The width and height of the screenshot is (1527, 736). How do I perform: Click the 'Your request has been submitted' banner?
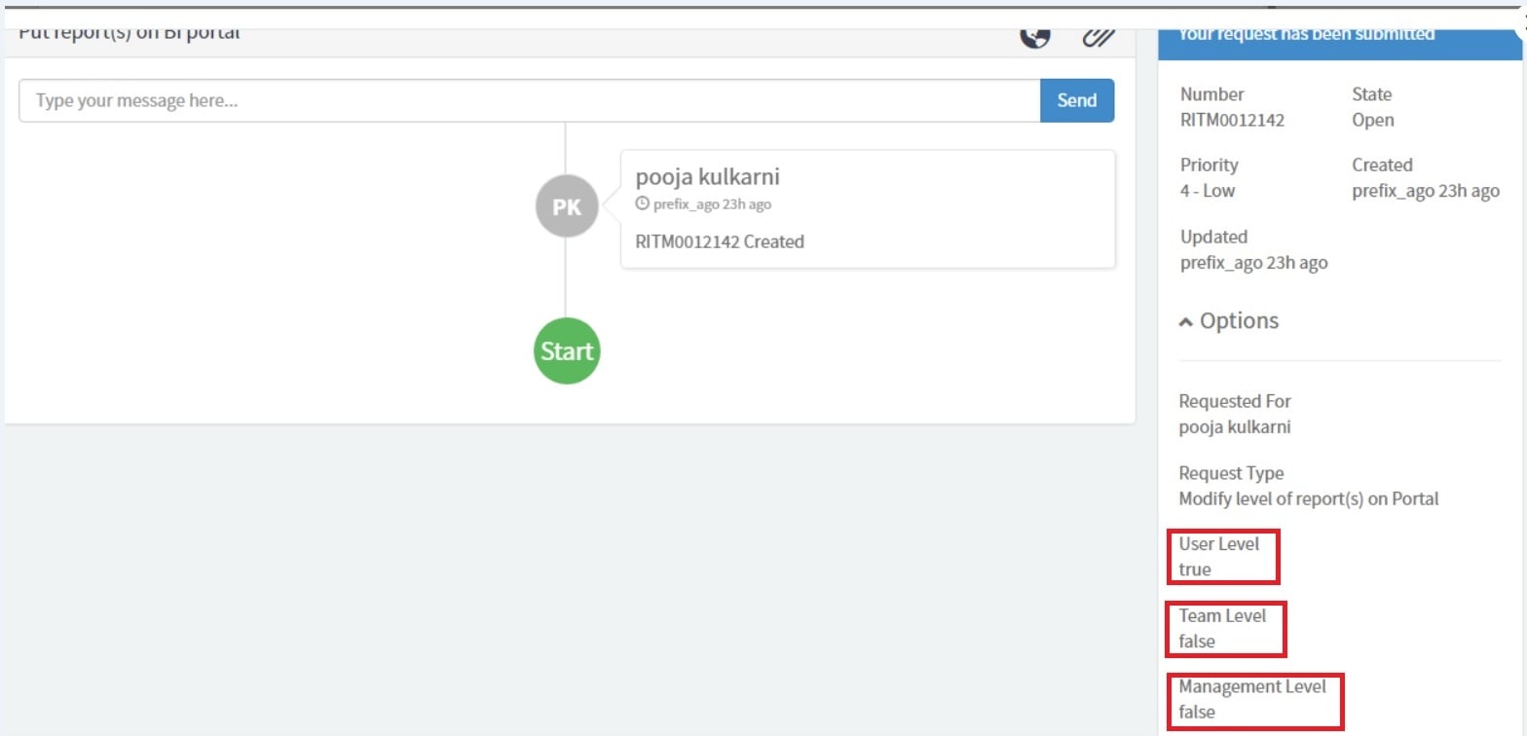(x=1305, y=32)
